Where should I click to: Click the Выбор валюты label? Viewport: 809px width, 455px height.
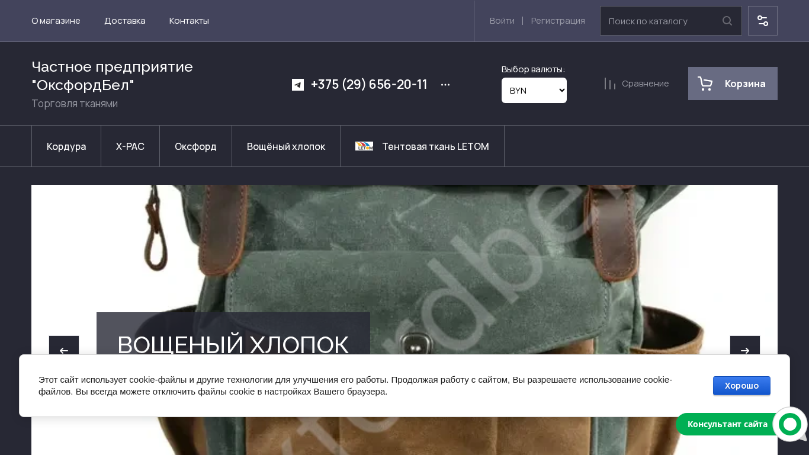pyautogui.click(x=534, y=69)
